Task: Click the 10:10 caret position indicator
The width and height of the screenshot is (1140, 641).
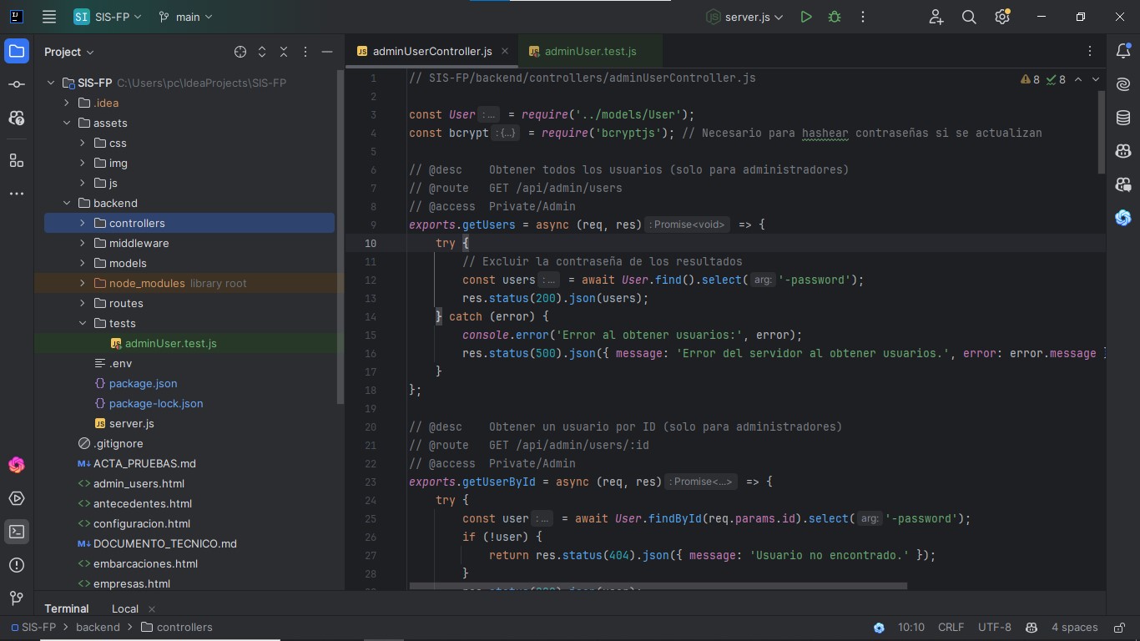Action: coord(910,627)
